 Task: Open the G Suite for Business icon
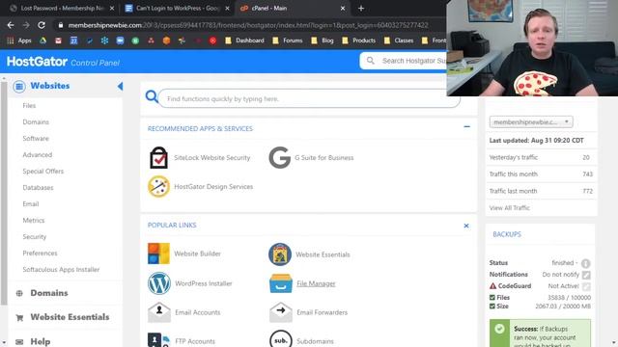pos(279,157)
